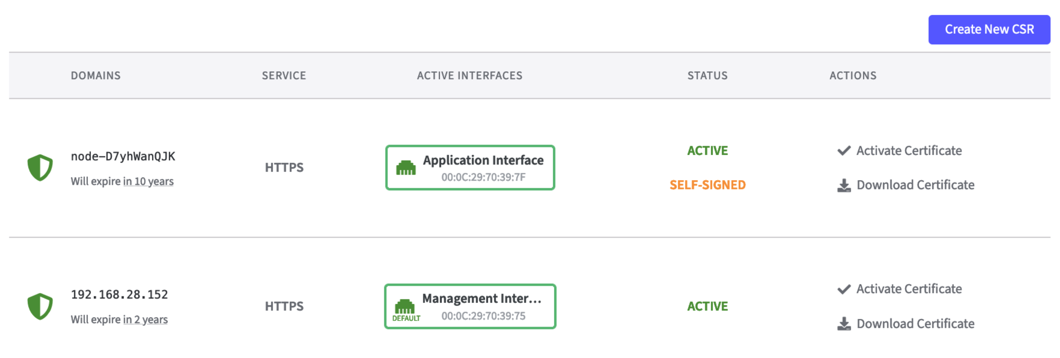Select the Application Interface box
1060x358 pixels.
[x=470, y=168]
